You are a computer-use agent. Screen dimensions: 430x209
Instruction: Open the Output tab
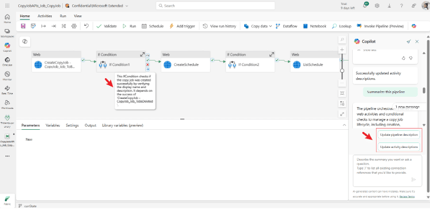(90, 125)
